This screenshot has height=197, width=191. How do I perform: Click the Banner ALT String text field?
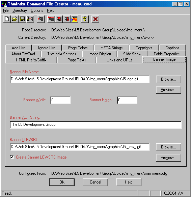click(x=95, y=125)
